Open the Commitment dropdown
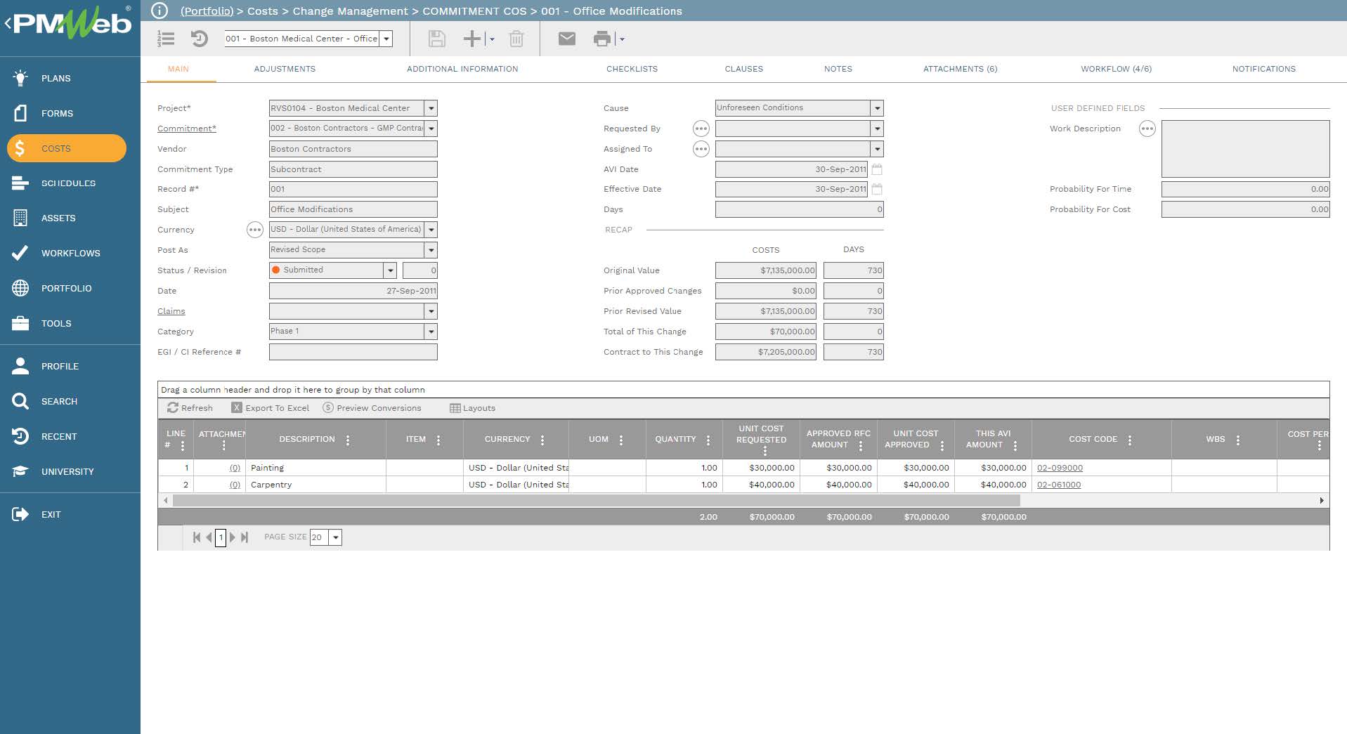Image resolution: width=1347 pixels, height=734 pixels. [x=431, y=129]
